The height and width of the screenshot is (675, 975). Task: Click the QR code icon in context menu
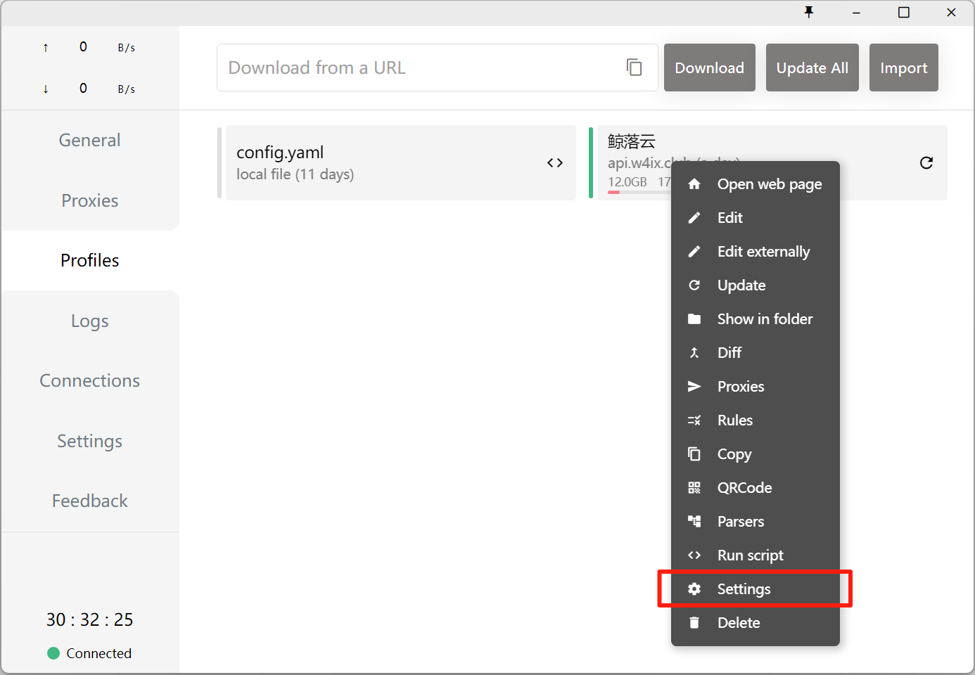[694, 488]
